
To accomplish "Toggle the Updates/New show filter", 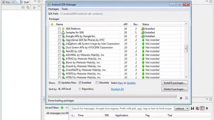I will [60, 83].
